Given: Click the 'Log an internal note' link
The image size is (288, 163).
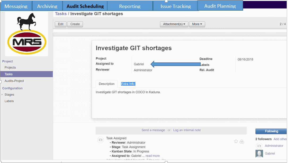Looking at the screenshot, I should coord(187,130).
